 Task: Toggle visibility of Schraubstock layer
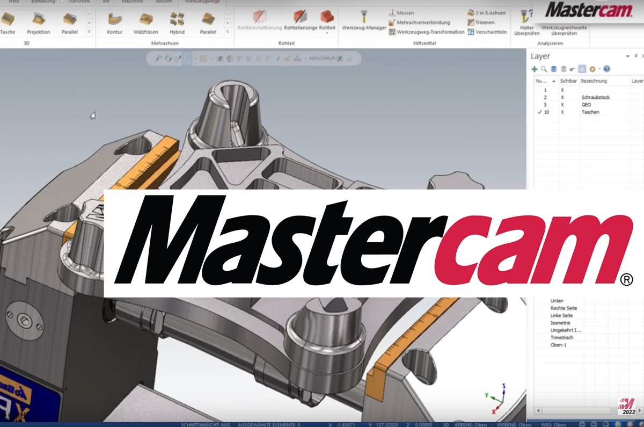[x=562, y=98]
